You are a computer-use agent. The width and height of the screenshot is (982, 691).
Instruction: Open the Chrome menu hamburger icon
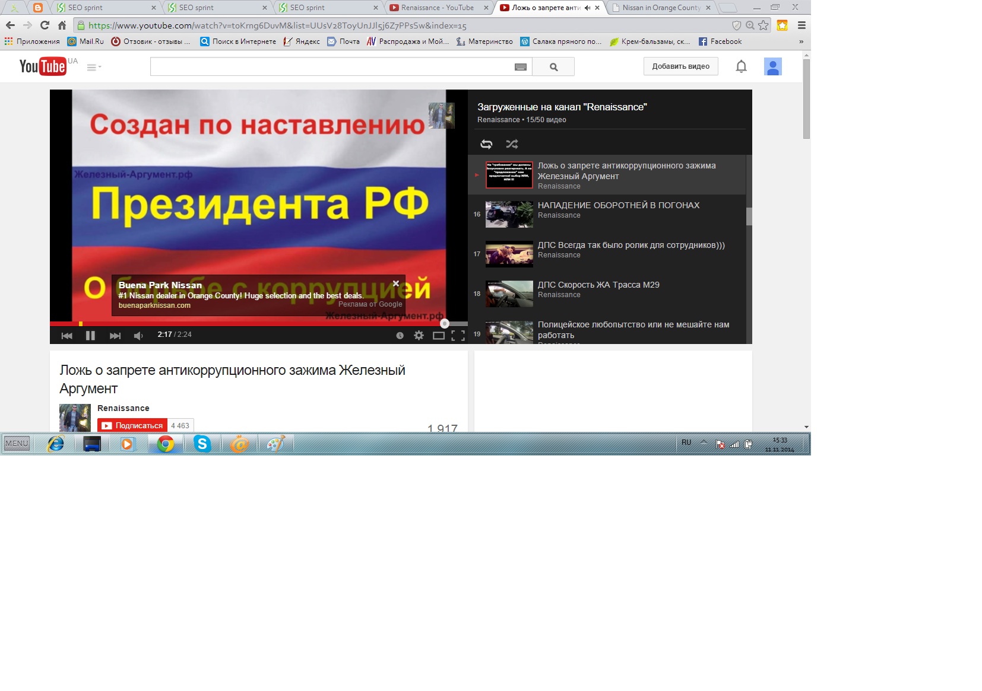coord(802,26)
